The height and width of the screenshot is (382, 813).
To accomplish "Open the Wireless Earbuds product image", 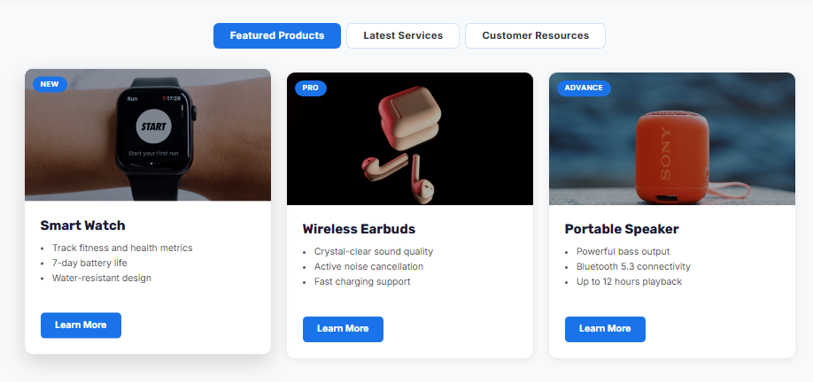I will (410, 139).
